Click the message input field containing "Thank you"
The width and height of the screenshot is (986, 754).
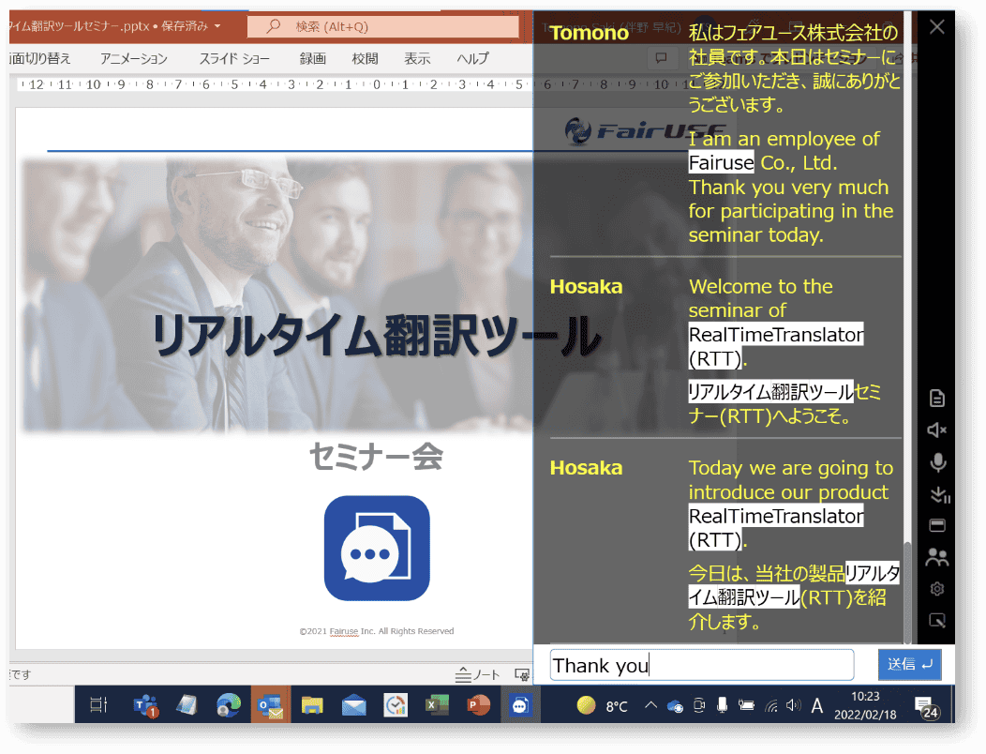pos(702,665)
